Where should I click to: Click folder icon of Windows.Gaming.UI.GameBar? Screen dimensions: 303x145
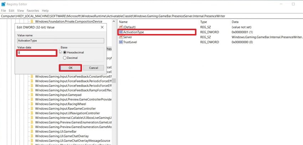click(x=32, y=132)
